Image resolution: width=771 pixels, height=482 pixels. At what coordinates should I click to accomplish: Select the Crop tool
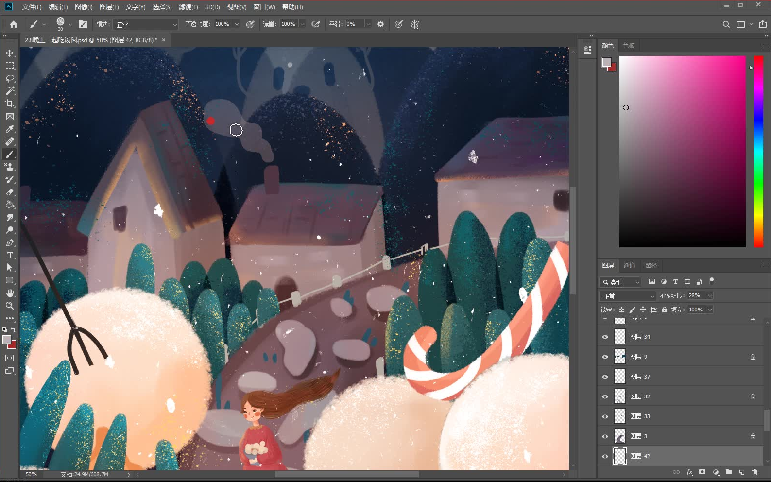coord(10,103)
